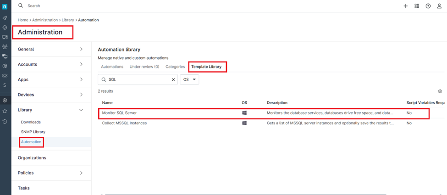Expand the Devices section

(x=52, y=95)
